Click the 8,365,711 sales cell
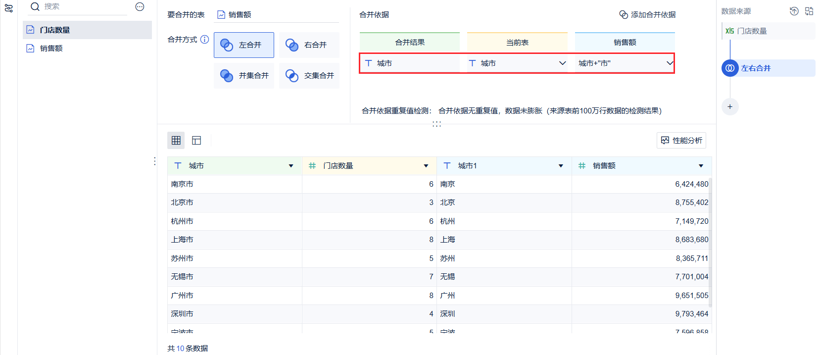 [x=641, y=258]
